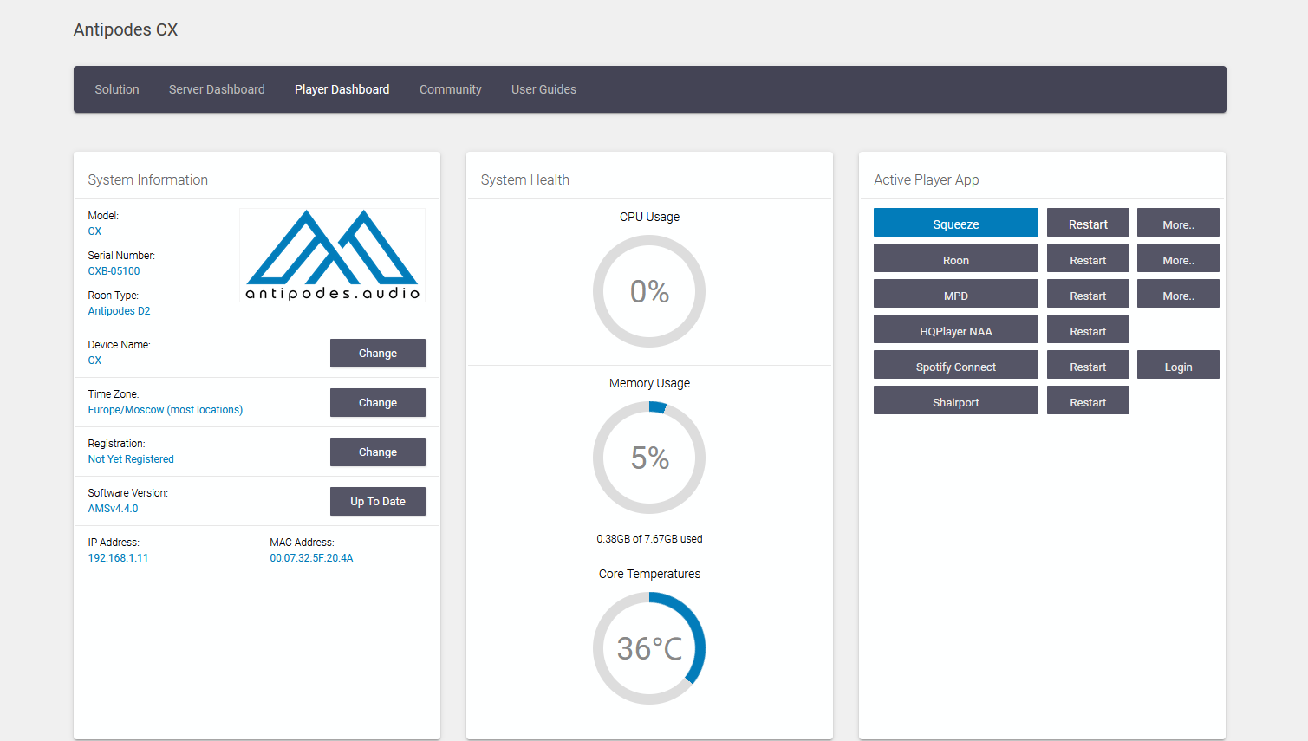Select software version AMSv4.4.0
The height and width of the screenshot is (741, 1308).
(x=113, y=509)
